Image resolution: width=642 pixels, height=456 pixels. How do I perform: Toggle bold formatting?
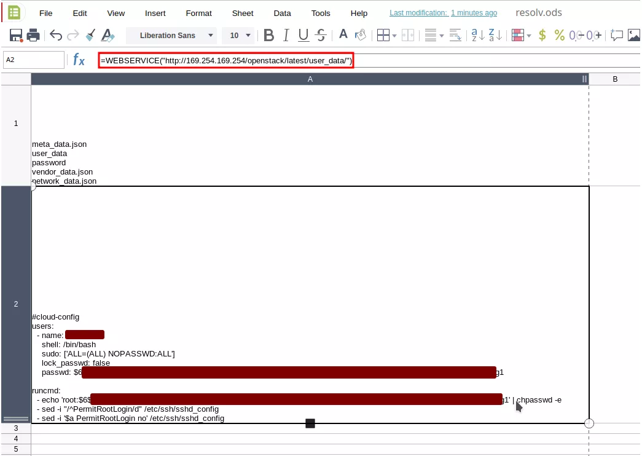coord(268,36)
